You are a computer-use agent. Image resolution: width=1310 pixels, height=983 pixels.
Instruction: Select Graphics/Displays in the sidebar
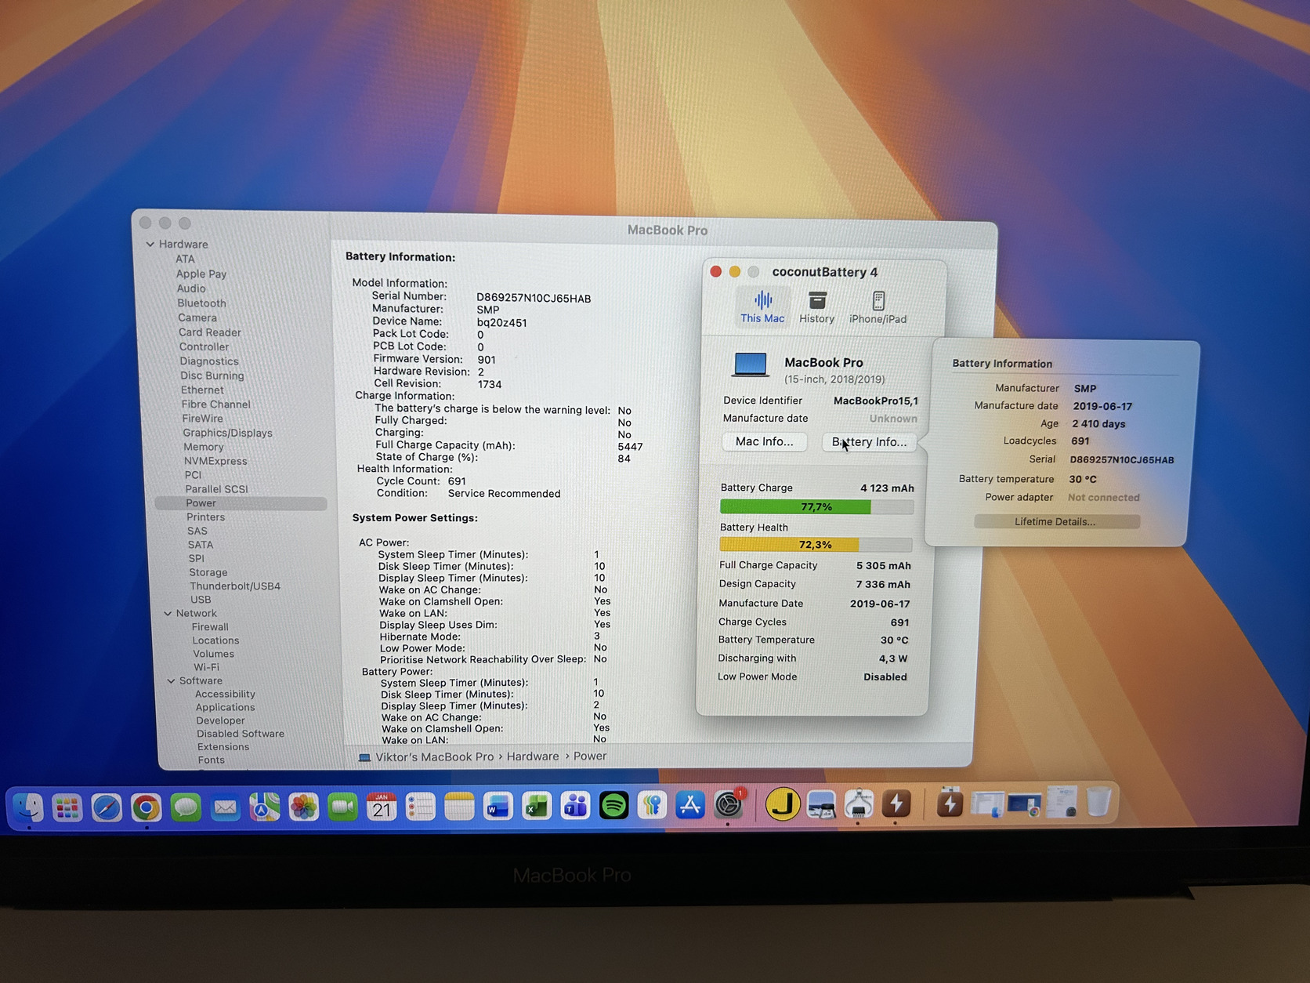tap(227, 433)
